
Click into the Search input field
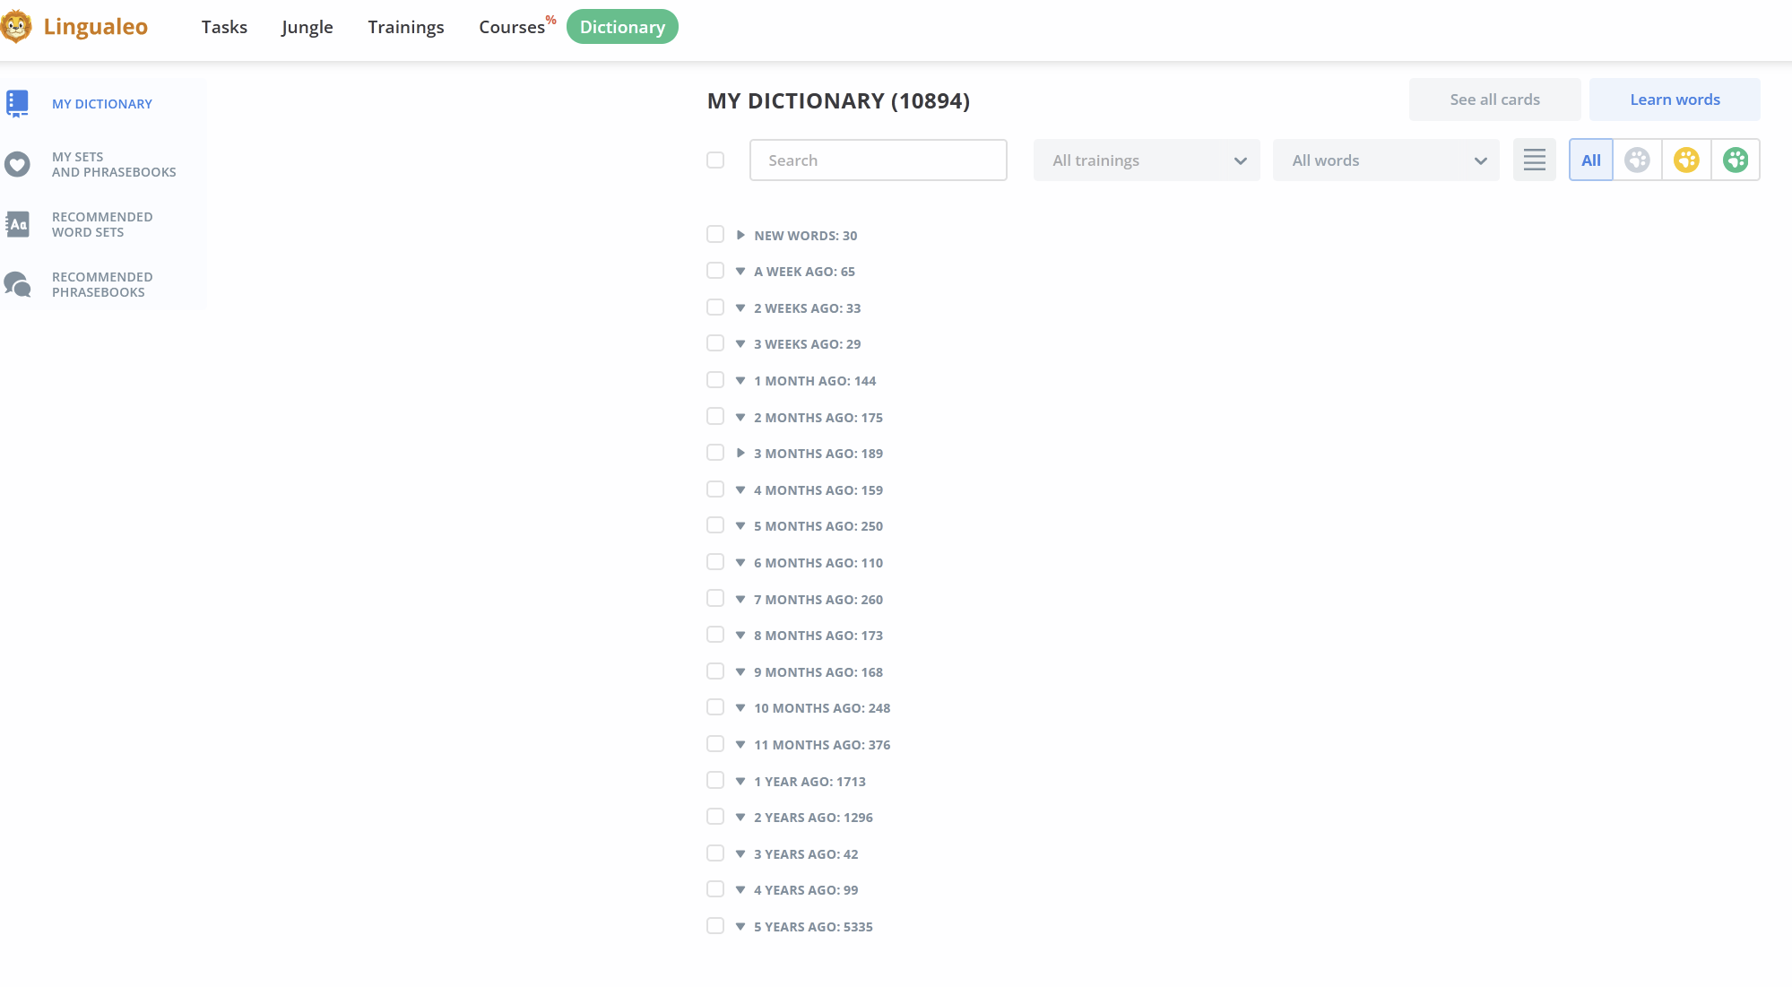pyautogui.click(x=878, y=160)
